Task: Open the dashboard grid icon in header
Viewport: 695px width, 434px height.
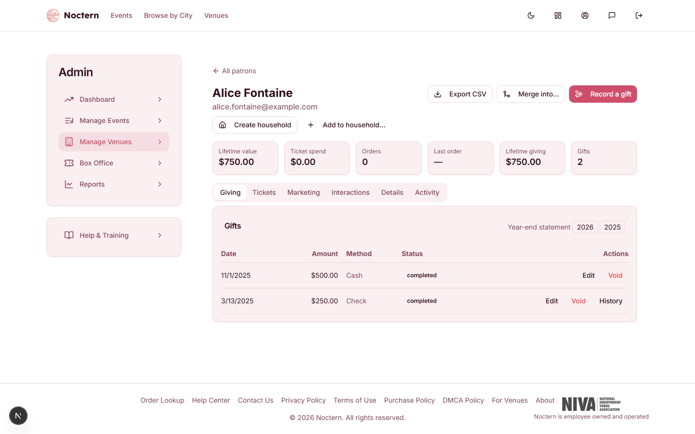Action: [x=558, y=15]
